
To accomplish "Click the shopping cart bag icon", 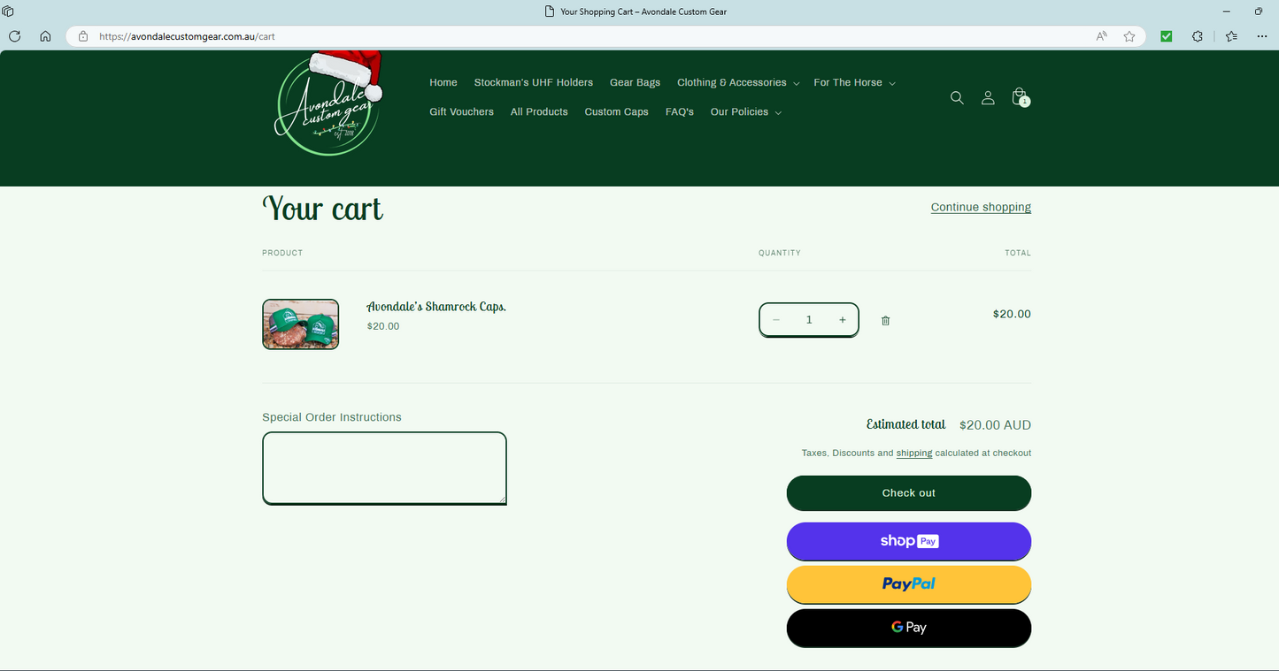I will click(1020, 96).
